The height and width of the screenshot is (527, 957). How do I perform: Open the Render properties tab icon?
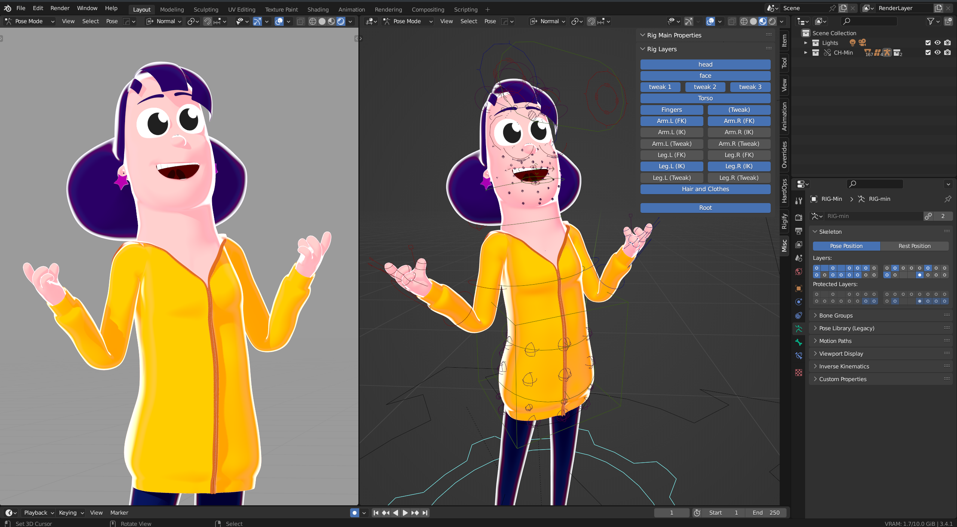tap(798, 217)
